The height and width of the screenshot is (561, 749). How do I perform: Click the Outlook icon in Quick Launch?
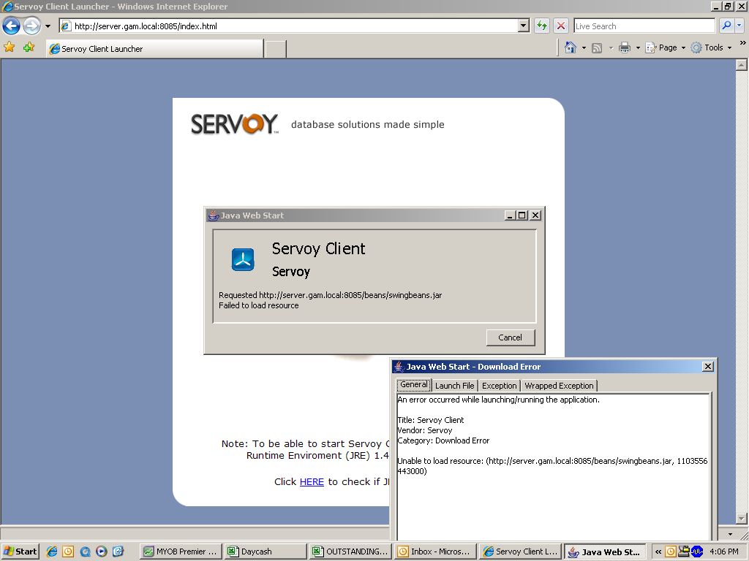(x=68, y=552)
